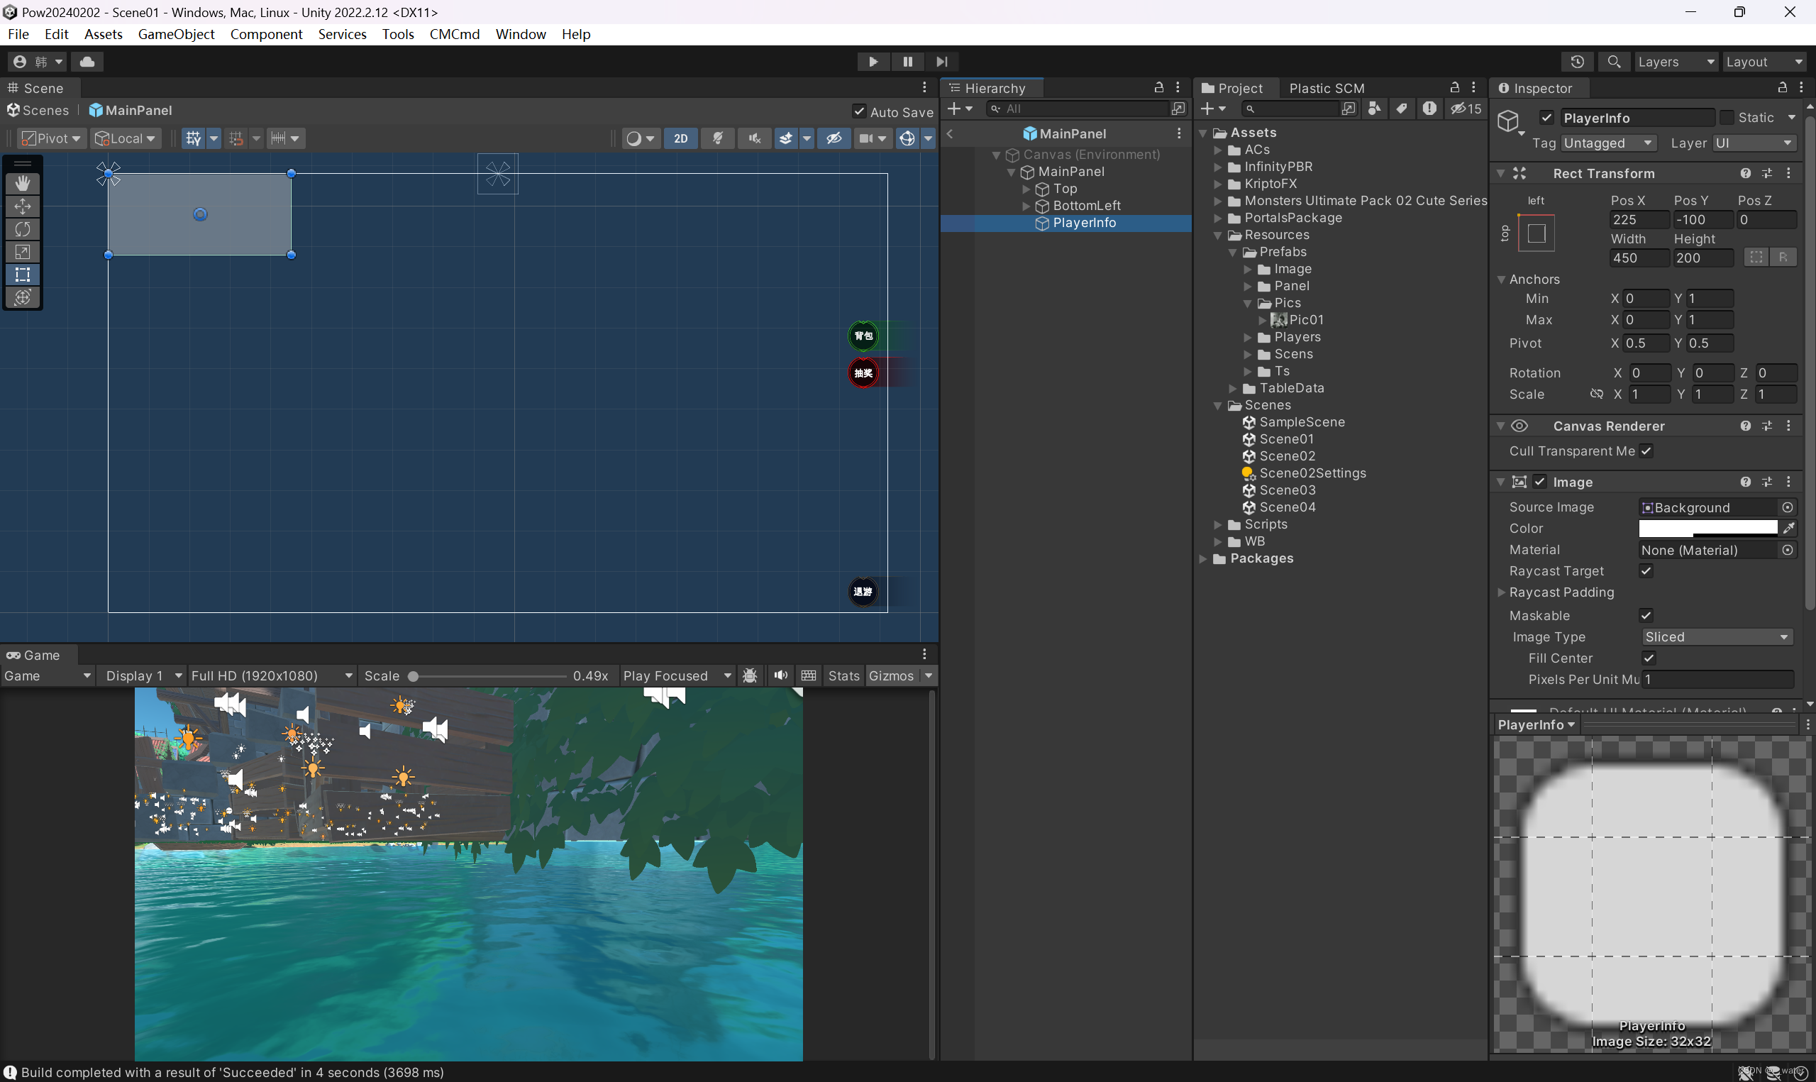Select the Hand tool in the Scene toolbar
This screenshot has width=1816, height=1082.
pyautogui.click(x=23, y=183)
